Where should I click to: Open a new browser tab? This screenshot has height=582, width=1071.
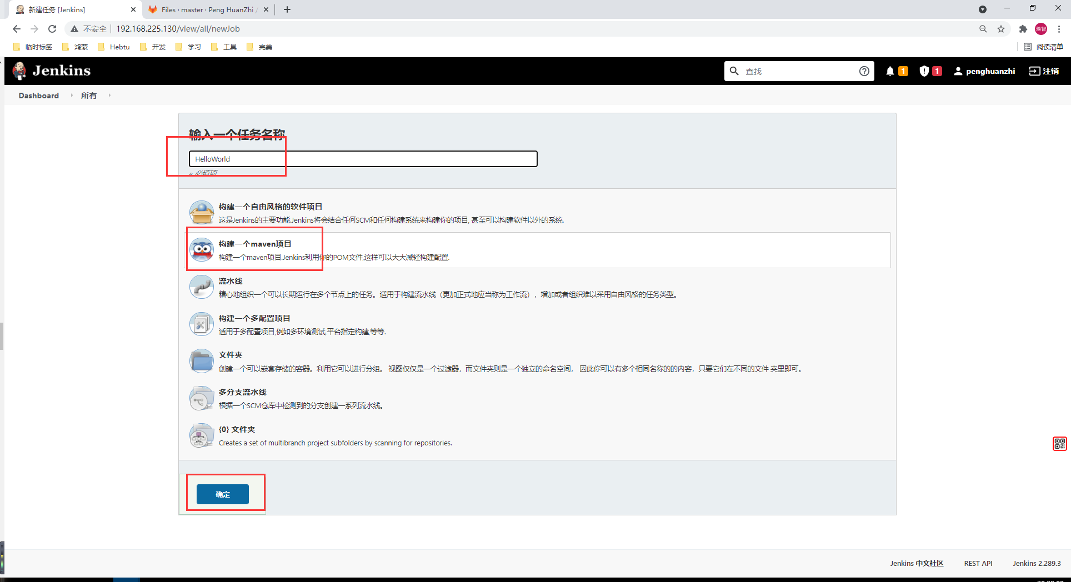[x=287, y=9]
